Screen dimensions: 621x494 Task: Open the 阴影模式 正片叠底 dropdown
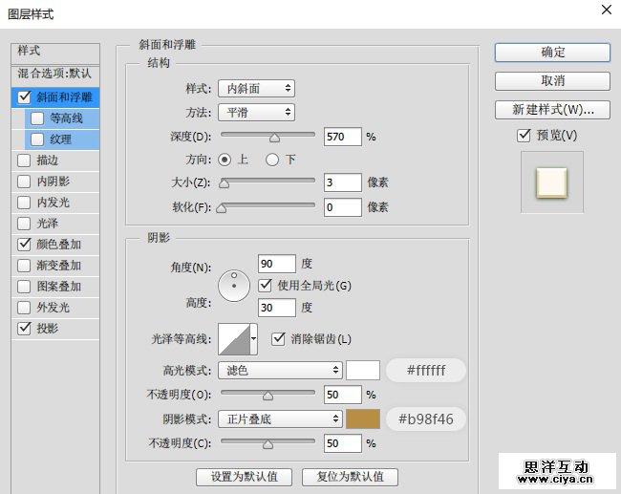[x=280, y=419]
